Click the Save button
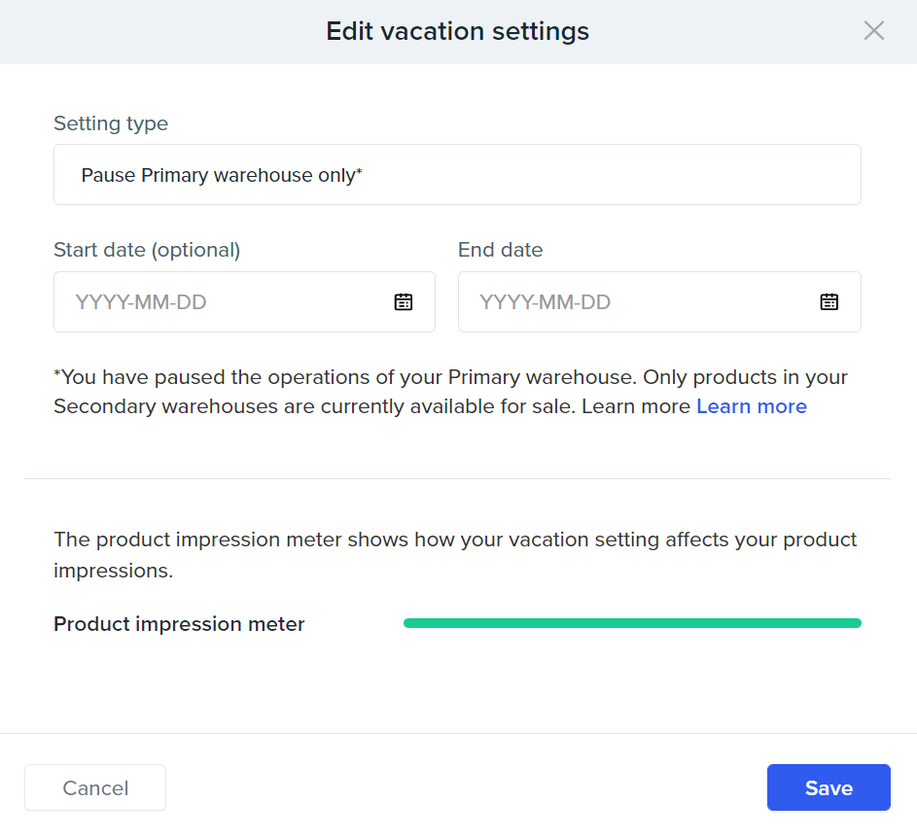Screen dimensions: 917x837 (829, 787)
